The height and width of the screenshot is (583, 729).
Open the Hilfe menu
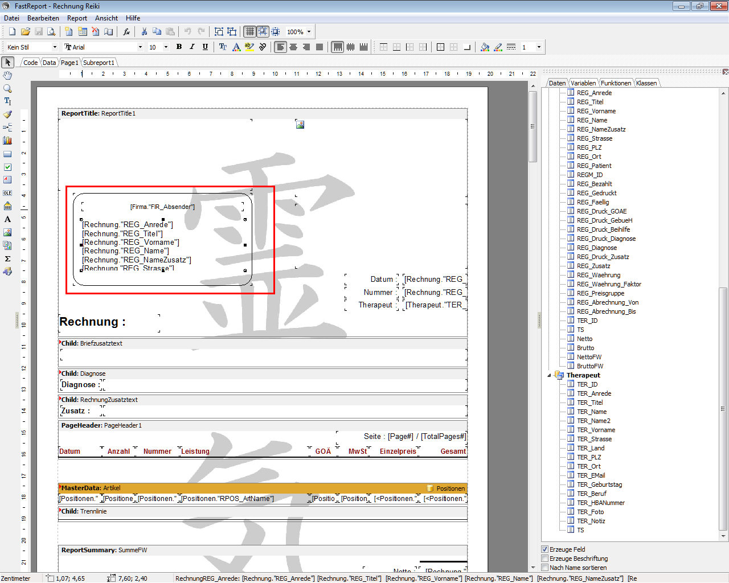coord(133,18)
